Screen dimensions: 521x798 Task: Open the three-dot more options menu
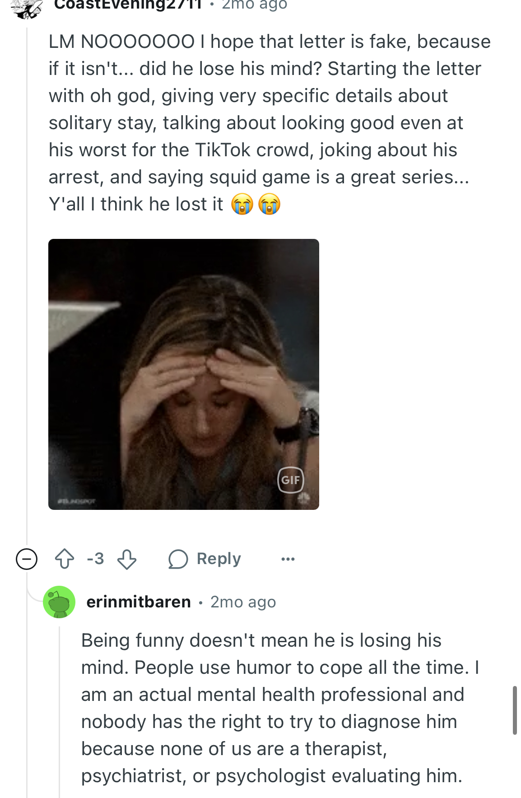point(288,559)
